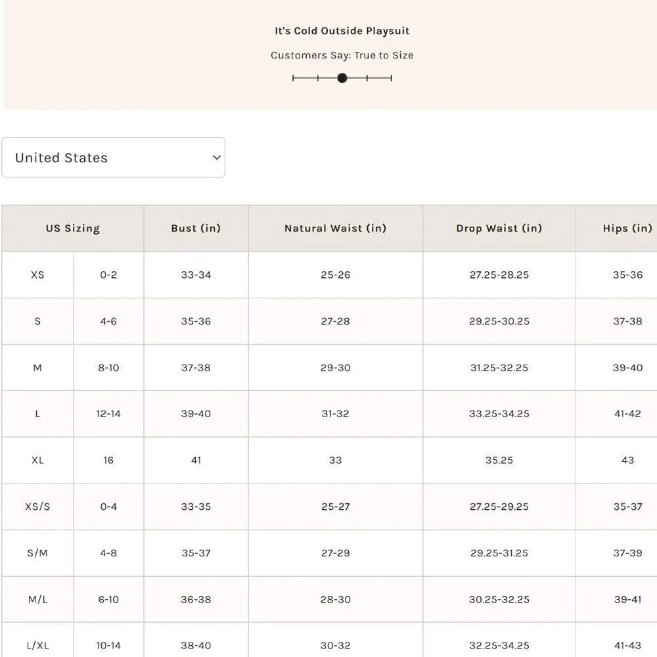Select the 29.25-30.25 drop waist cell
Viewport: 657px width, 657px height.
pos(499,321)
